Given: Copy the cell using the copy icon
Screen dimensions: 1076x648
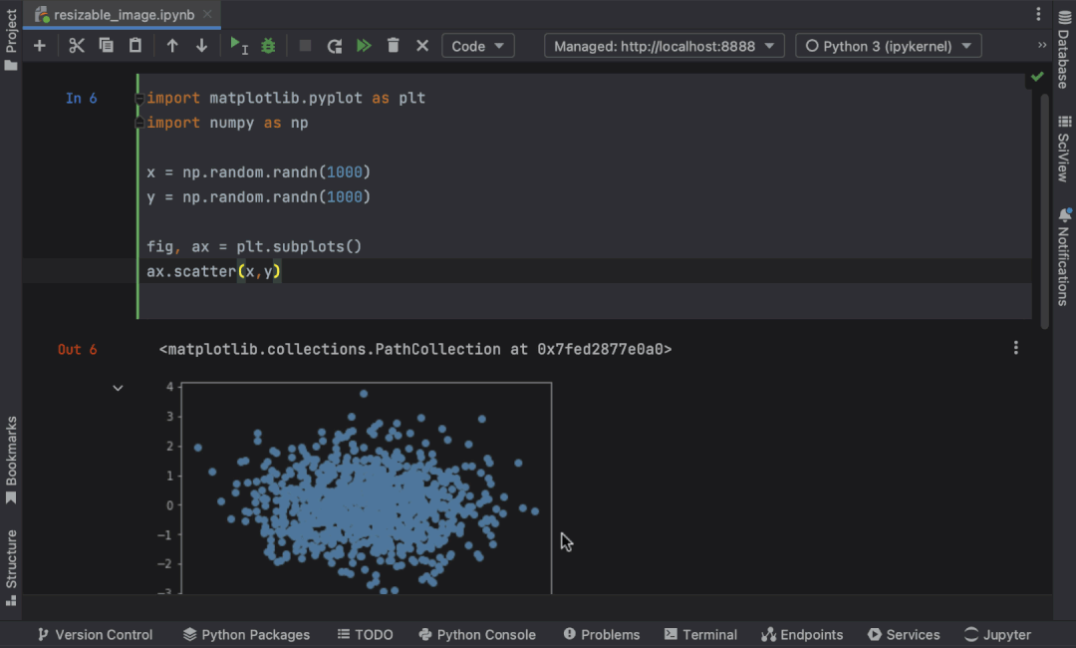Looking at the screenshot, I should 106,45.
